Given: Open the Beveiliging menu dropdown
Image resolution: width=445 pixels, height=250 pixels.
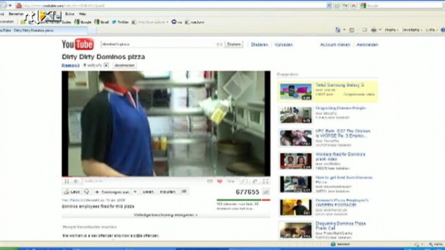Looking at the screenshot, I should (412, 30).
